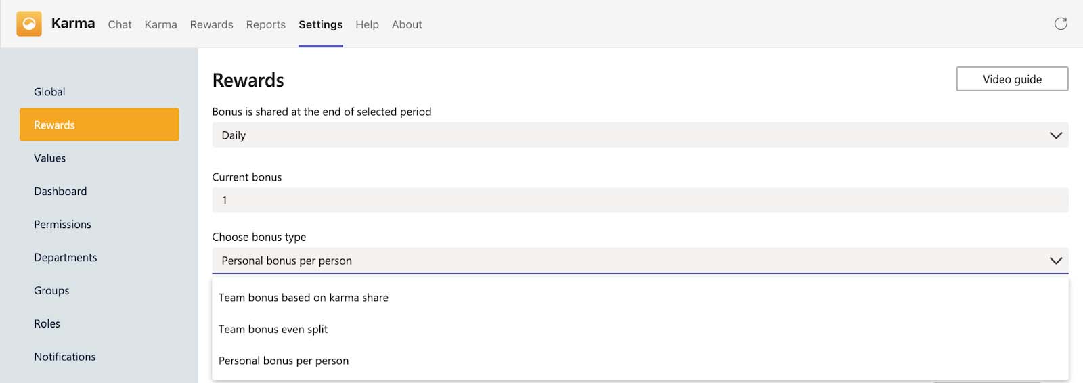
Task: Open the Video guide
Action: tap(1012, 79)
